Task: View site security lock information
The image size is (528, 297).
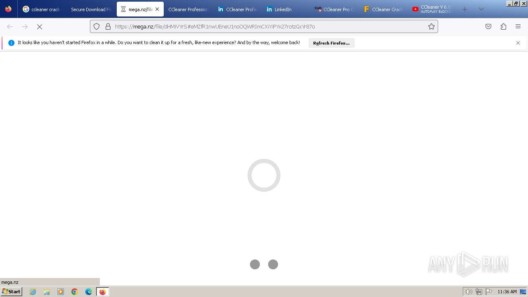Action: [108, 26]
